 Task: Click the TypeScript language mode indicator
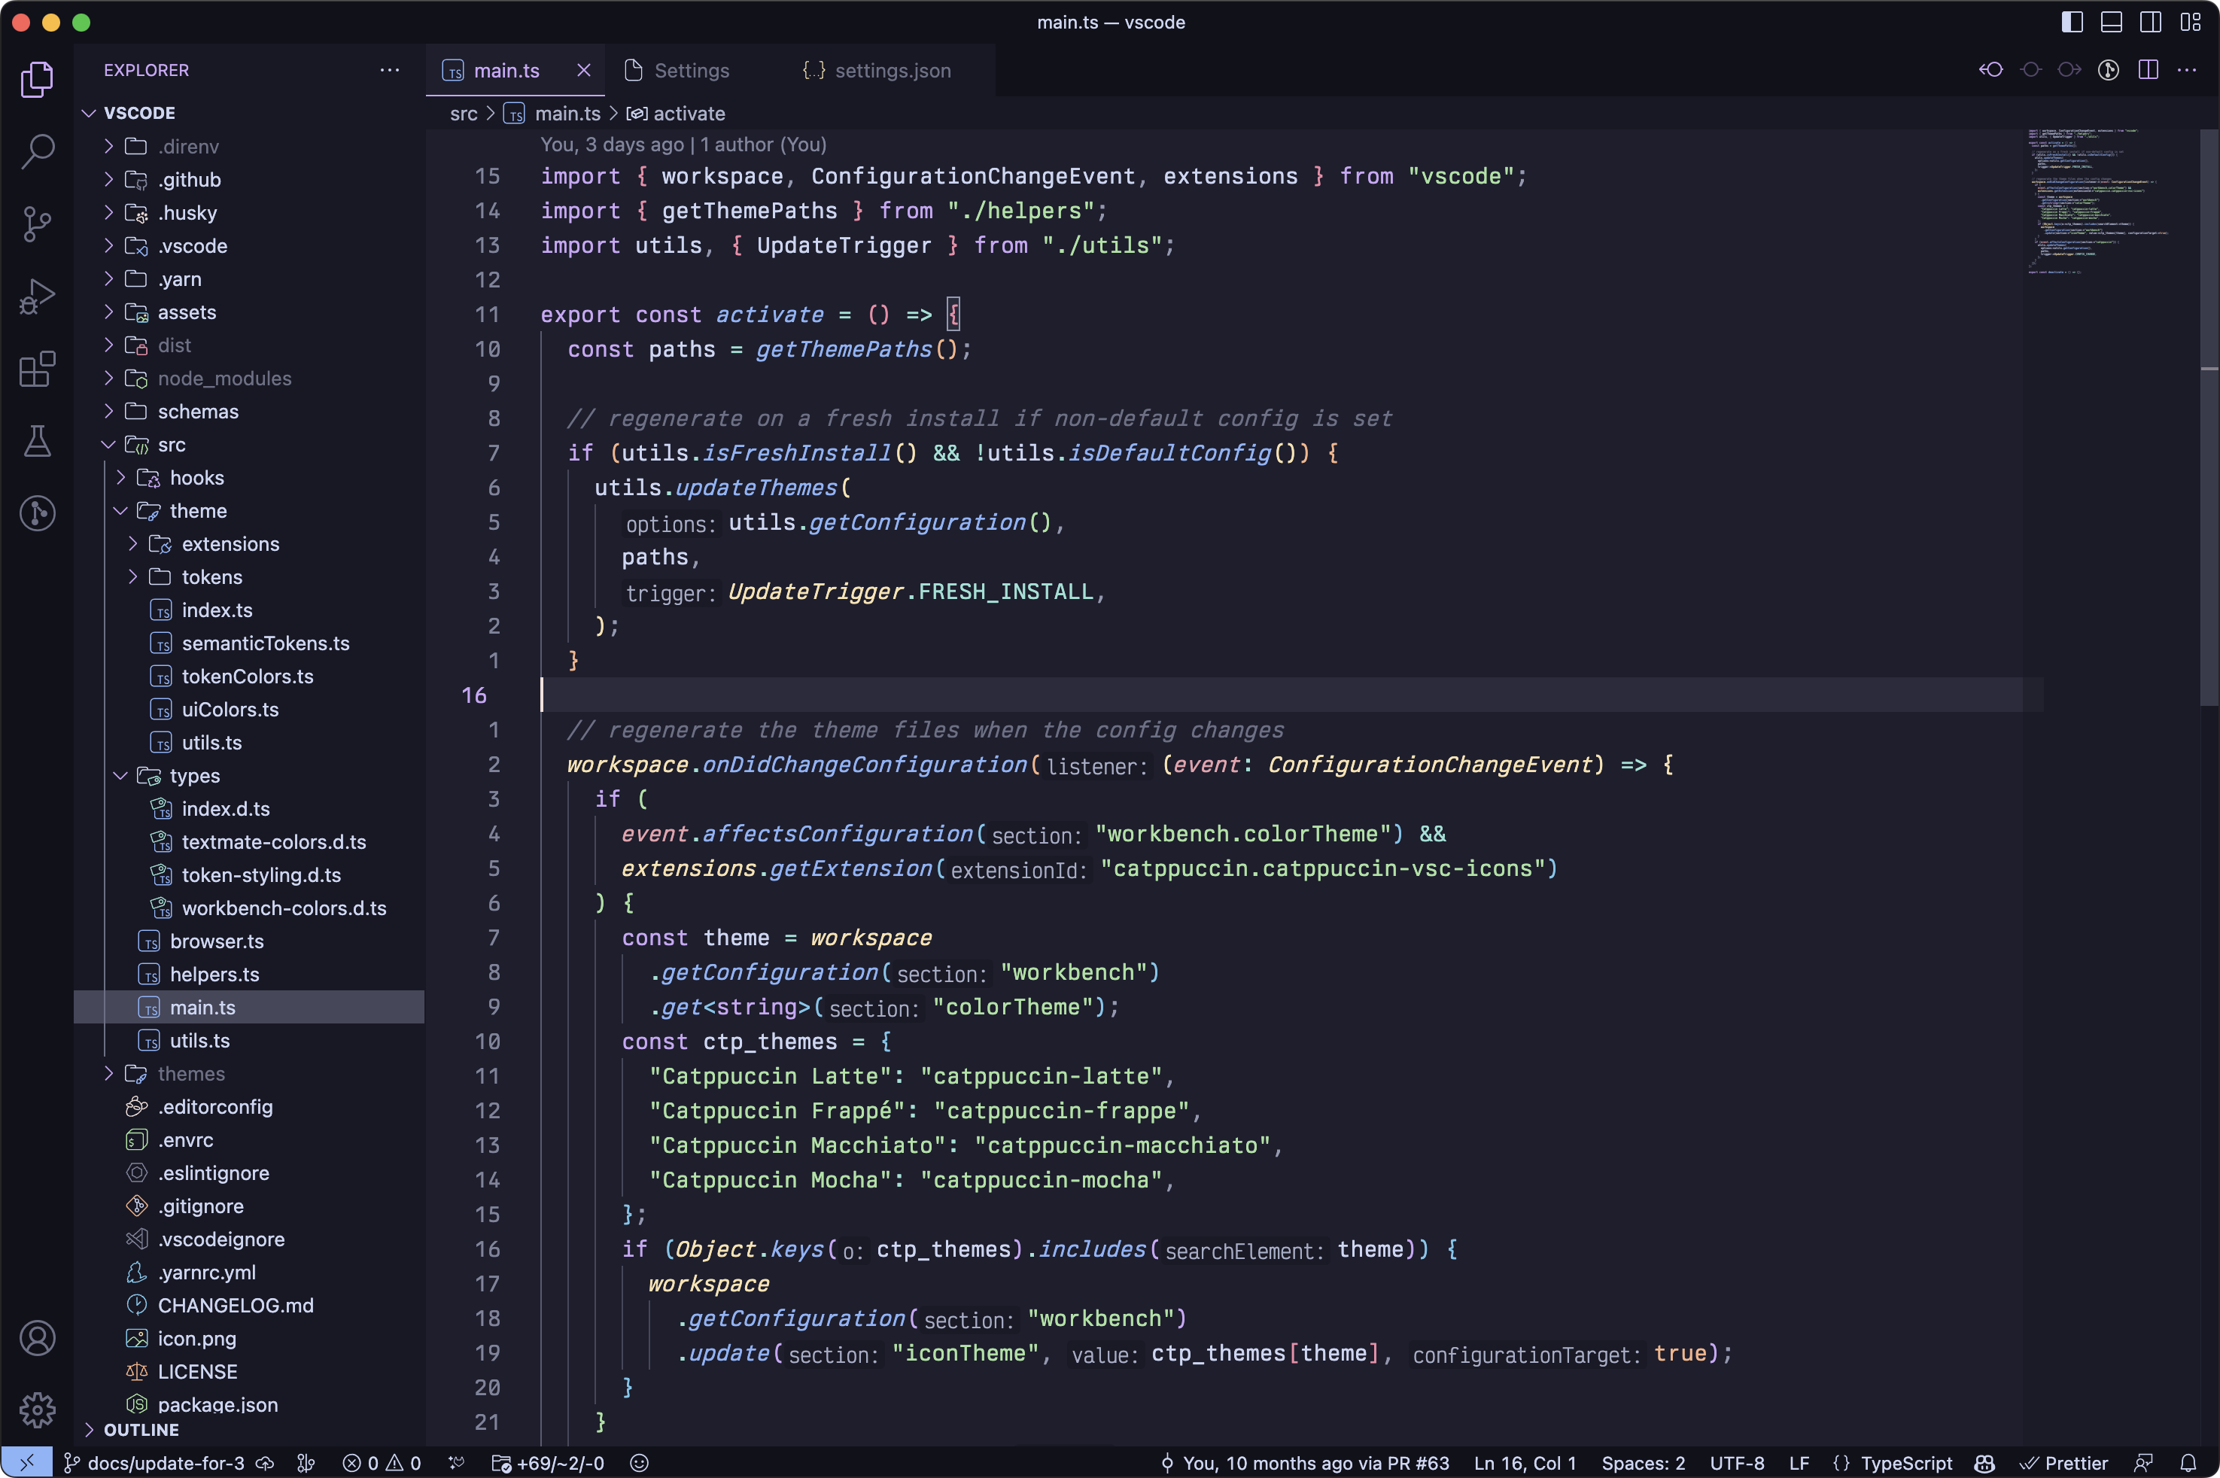pos(1905,1463)
